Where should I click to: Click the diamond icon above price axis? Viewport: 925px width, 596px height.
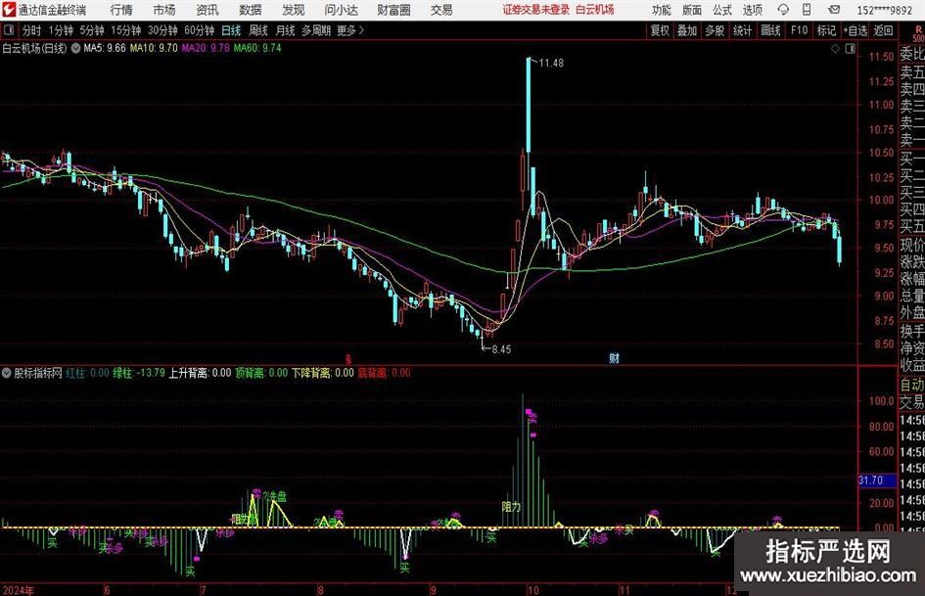click(x=835, y=49)
